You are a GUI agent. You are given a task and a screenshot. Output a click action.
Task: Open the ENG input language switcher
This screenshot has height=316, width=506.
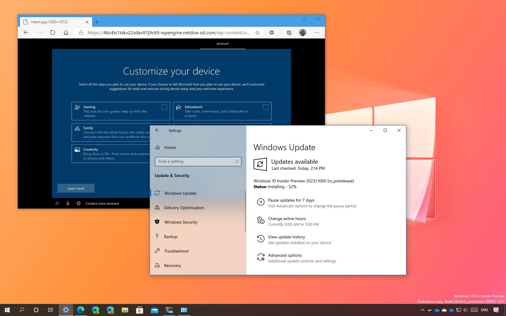click(x=484, y=310)
